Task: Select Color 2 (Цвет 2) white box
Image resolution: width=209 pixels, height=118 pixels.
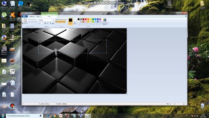Action: [x=75, y=22]
